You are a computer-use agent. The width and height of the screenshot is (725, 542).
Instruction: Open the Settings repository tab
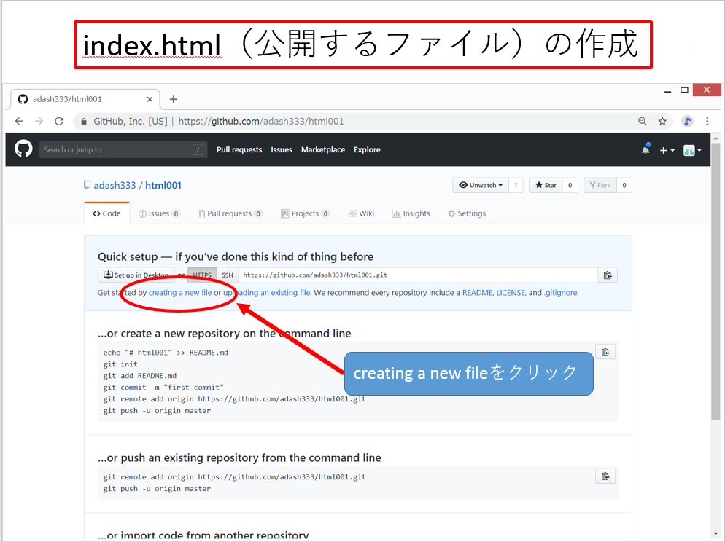(x=467, y=213)
